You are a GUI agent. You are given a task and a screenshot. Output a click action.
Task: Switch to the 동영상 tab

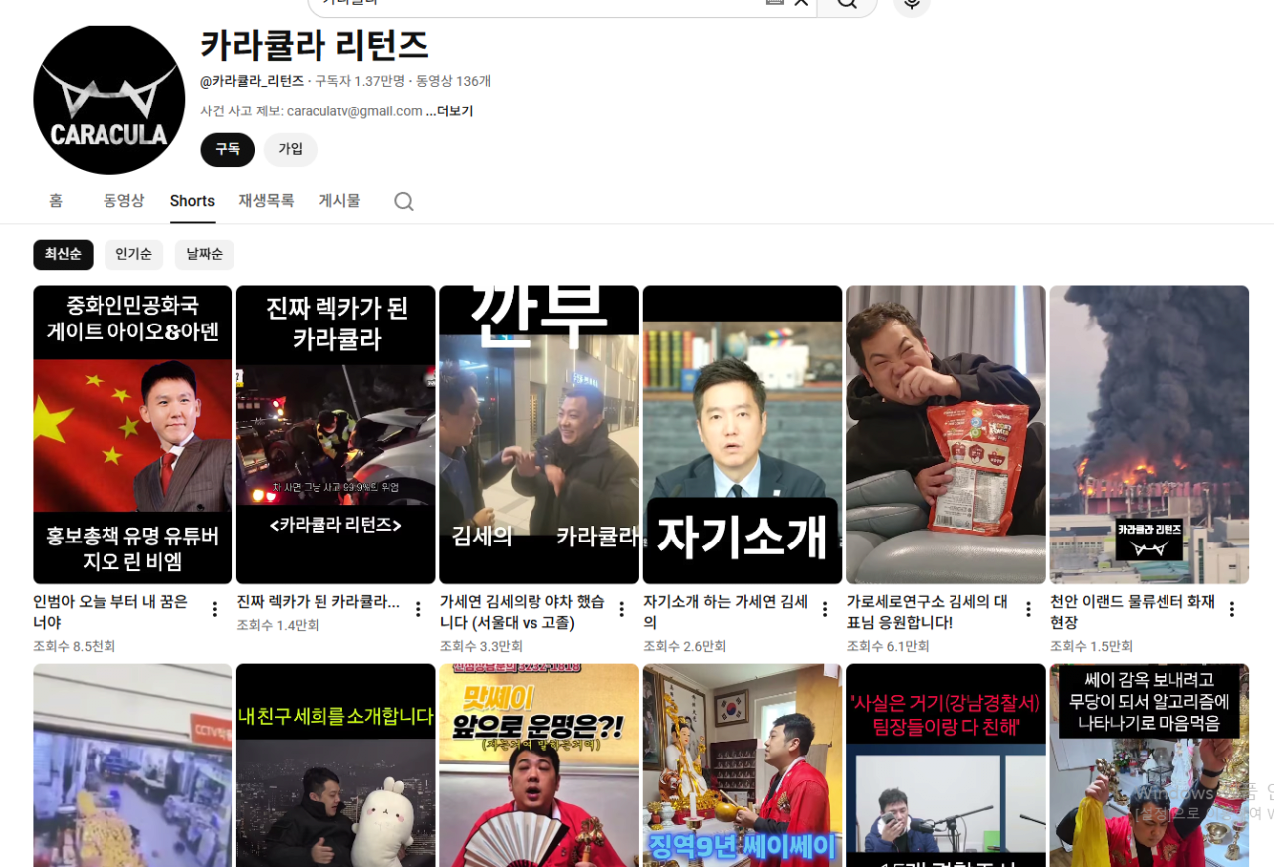(x=123, y=201)
